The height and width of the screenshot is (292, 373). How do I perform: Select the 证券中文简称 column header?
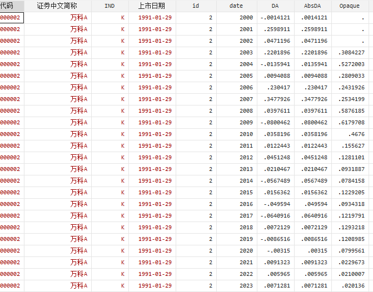(x=57, y=6)
